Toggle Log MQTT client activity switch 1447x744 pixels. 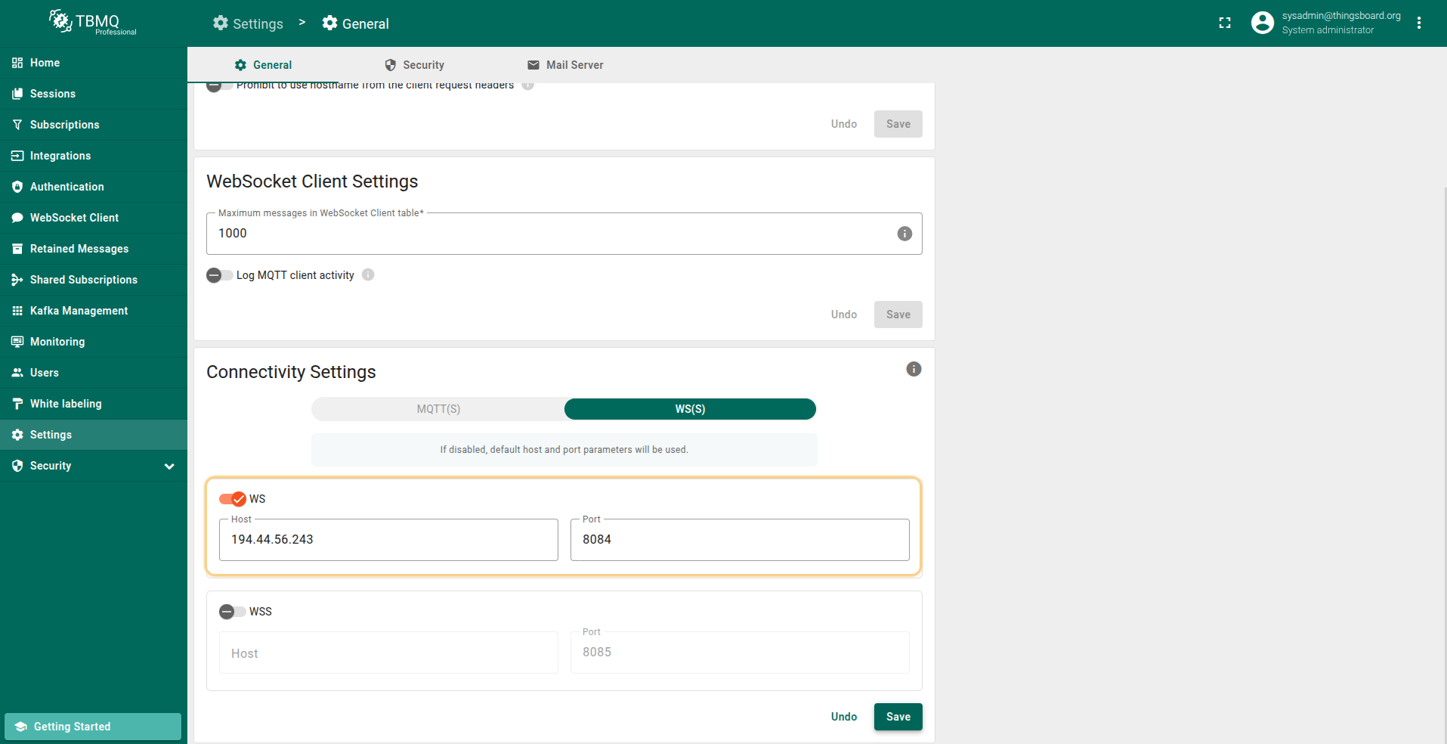point(219,275)
